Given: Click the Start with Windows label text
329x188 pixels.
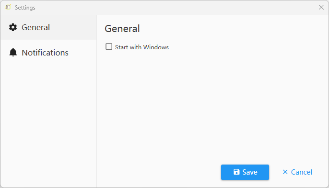Looking at the screenshot, I should coord(142,47).
